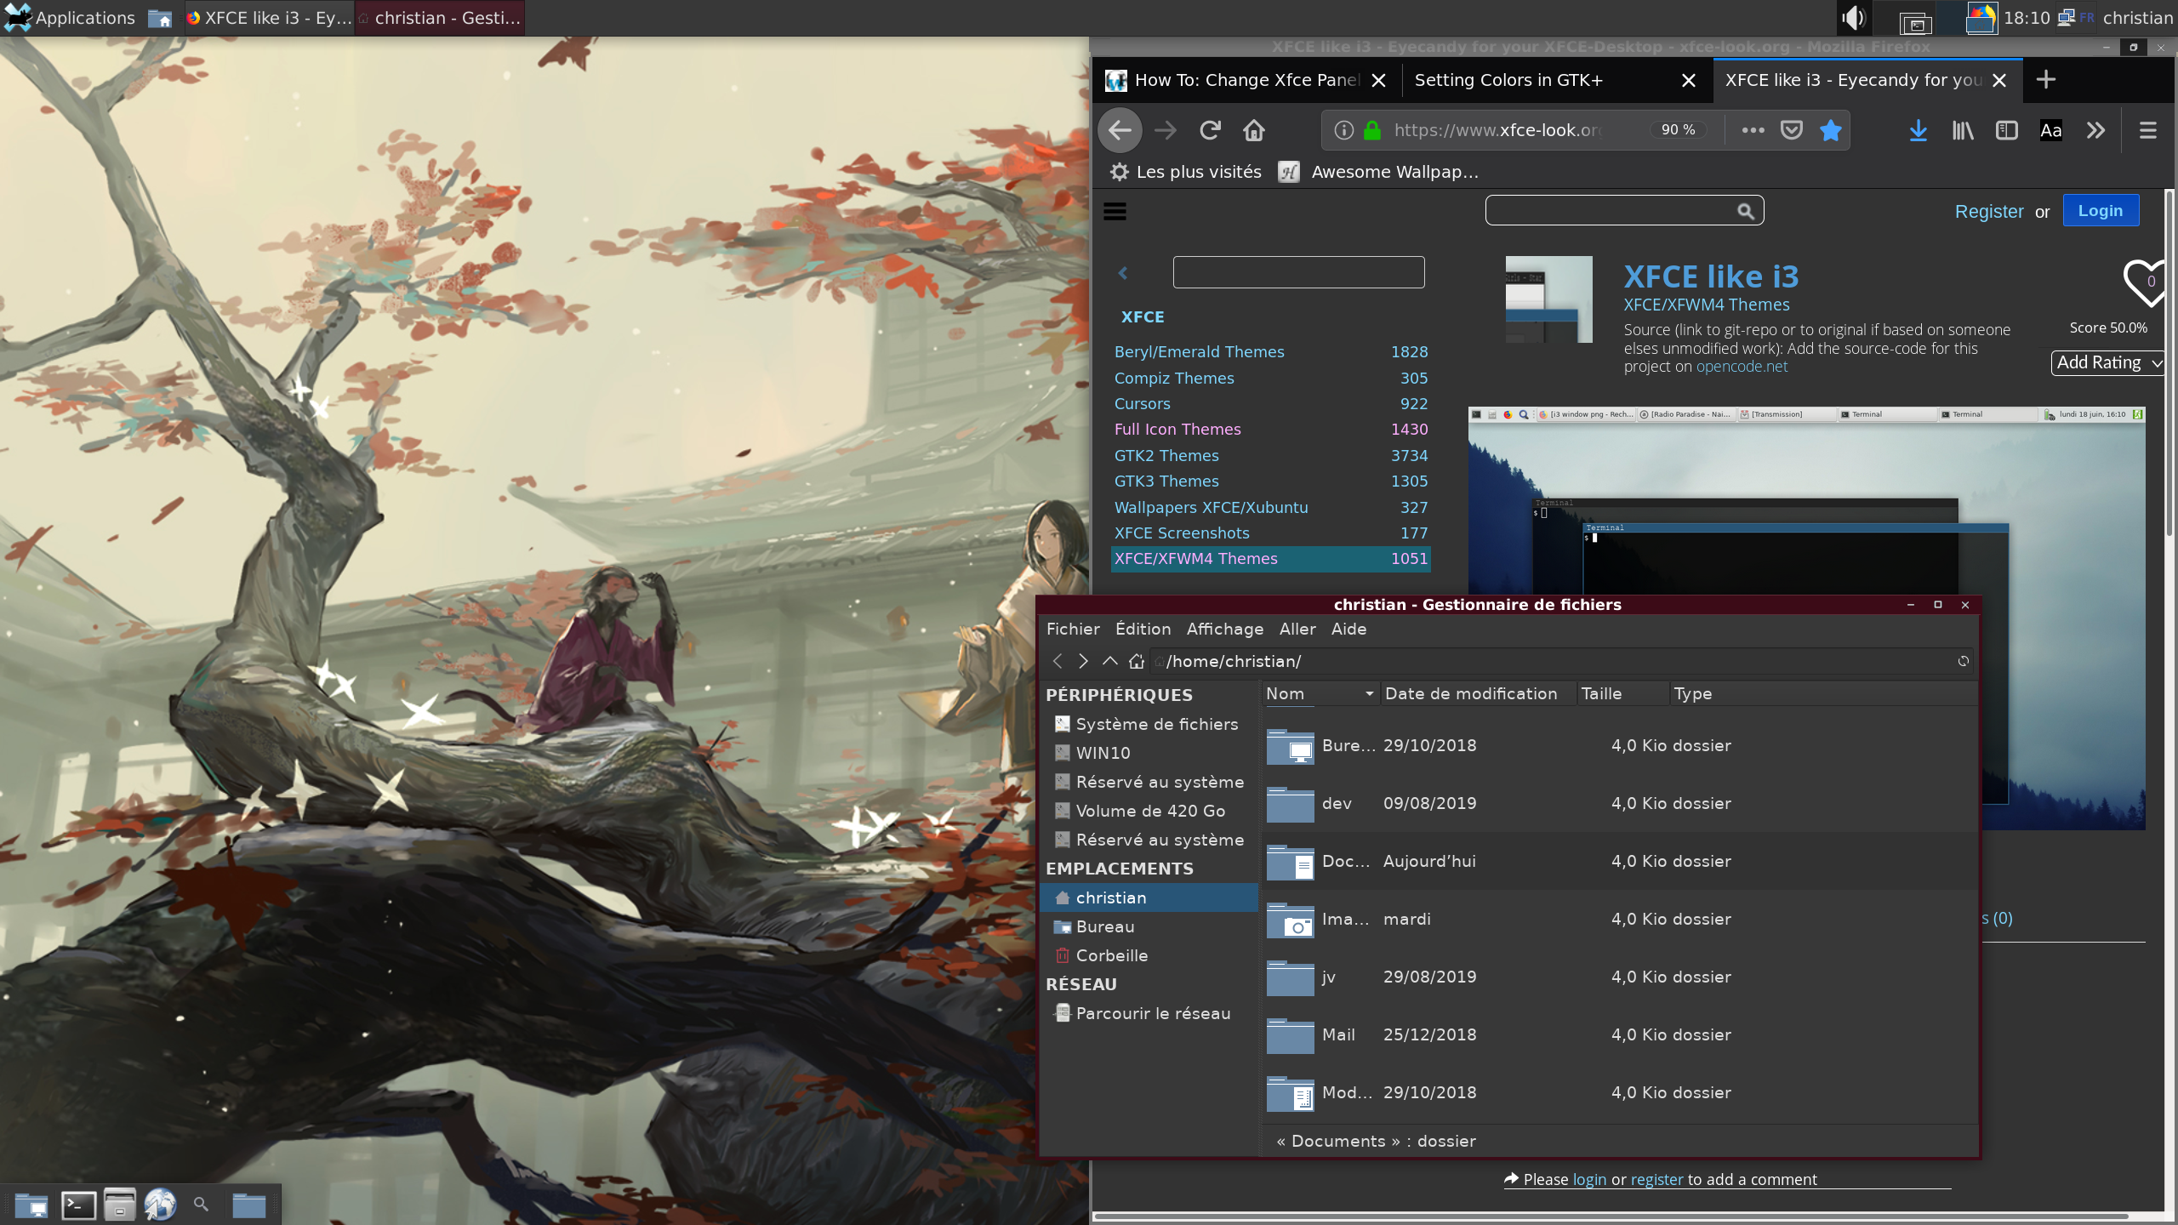Go to parent folder in file manager
This screenshot has height=1225, width=2178.
point(1109,661)
